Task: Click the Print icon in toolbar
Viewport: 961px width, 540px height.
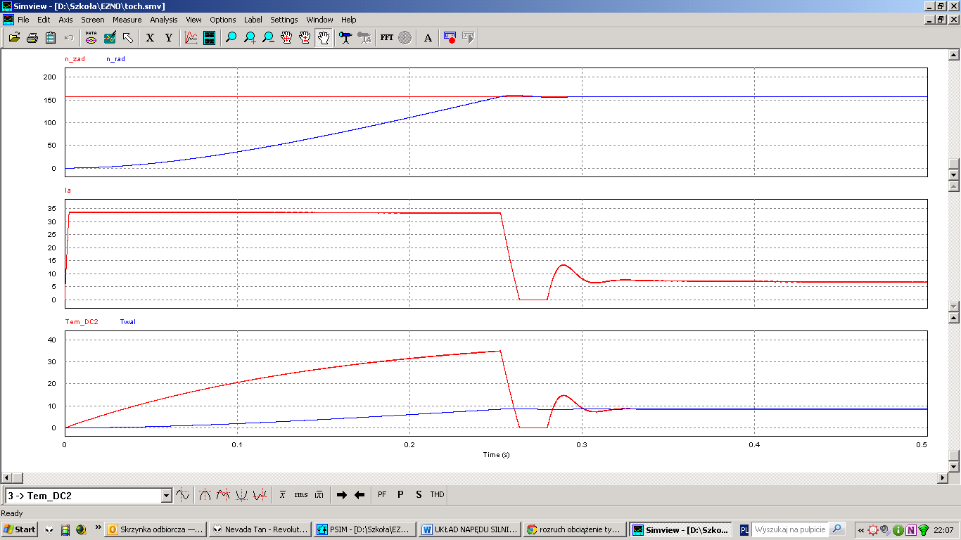Action: (x=32, y=38)
